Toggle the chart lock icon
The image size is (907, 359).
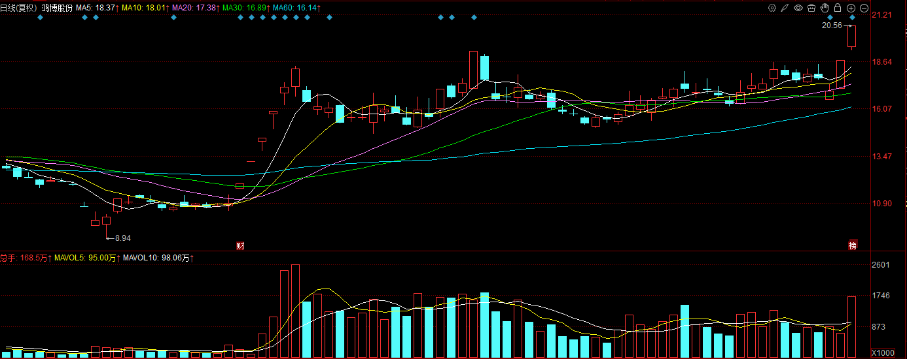[x=838, y=8]
